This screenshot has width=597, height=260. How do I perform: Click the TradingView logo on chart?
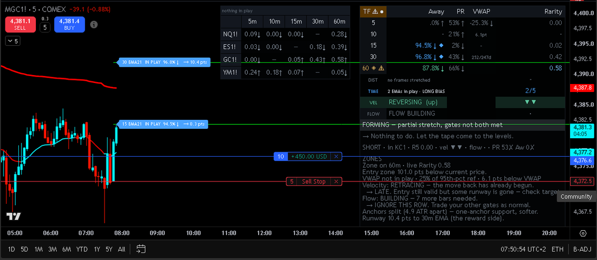pos(13,217)
